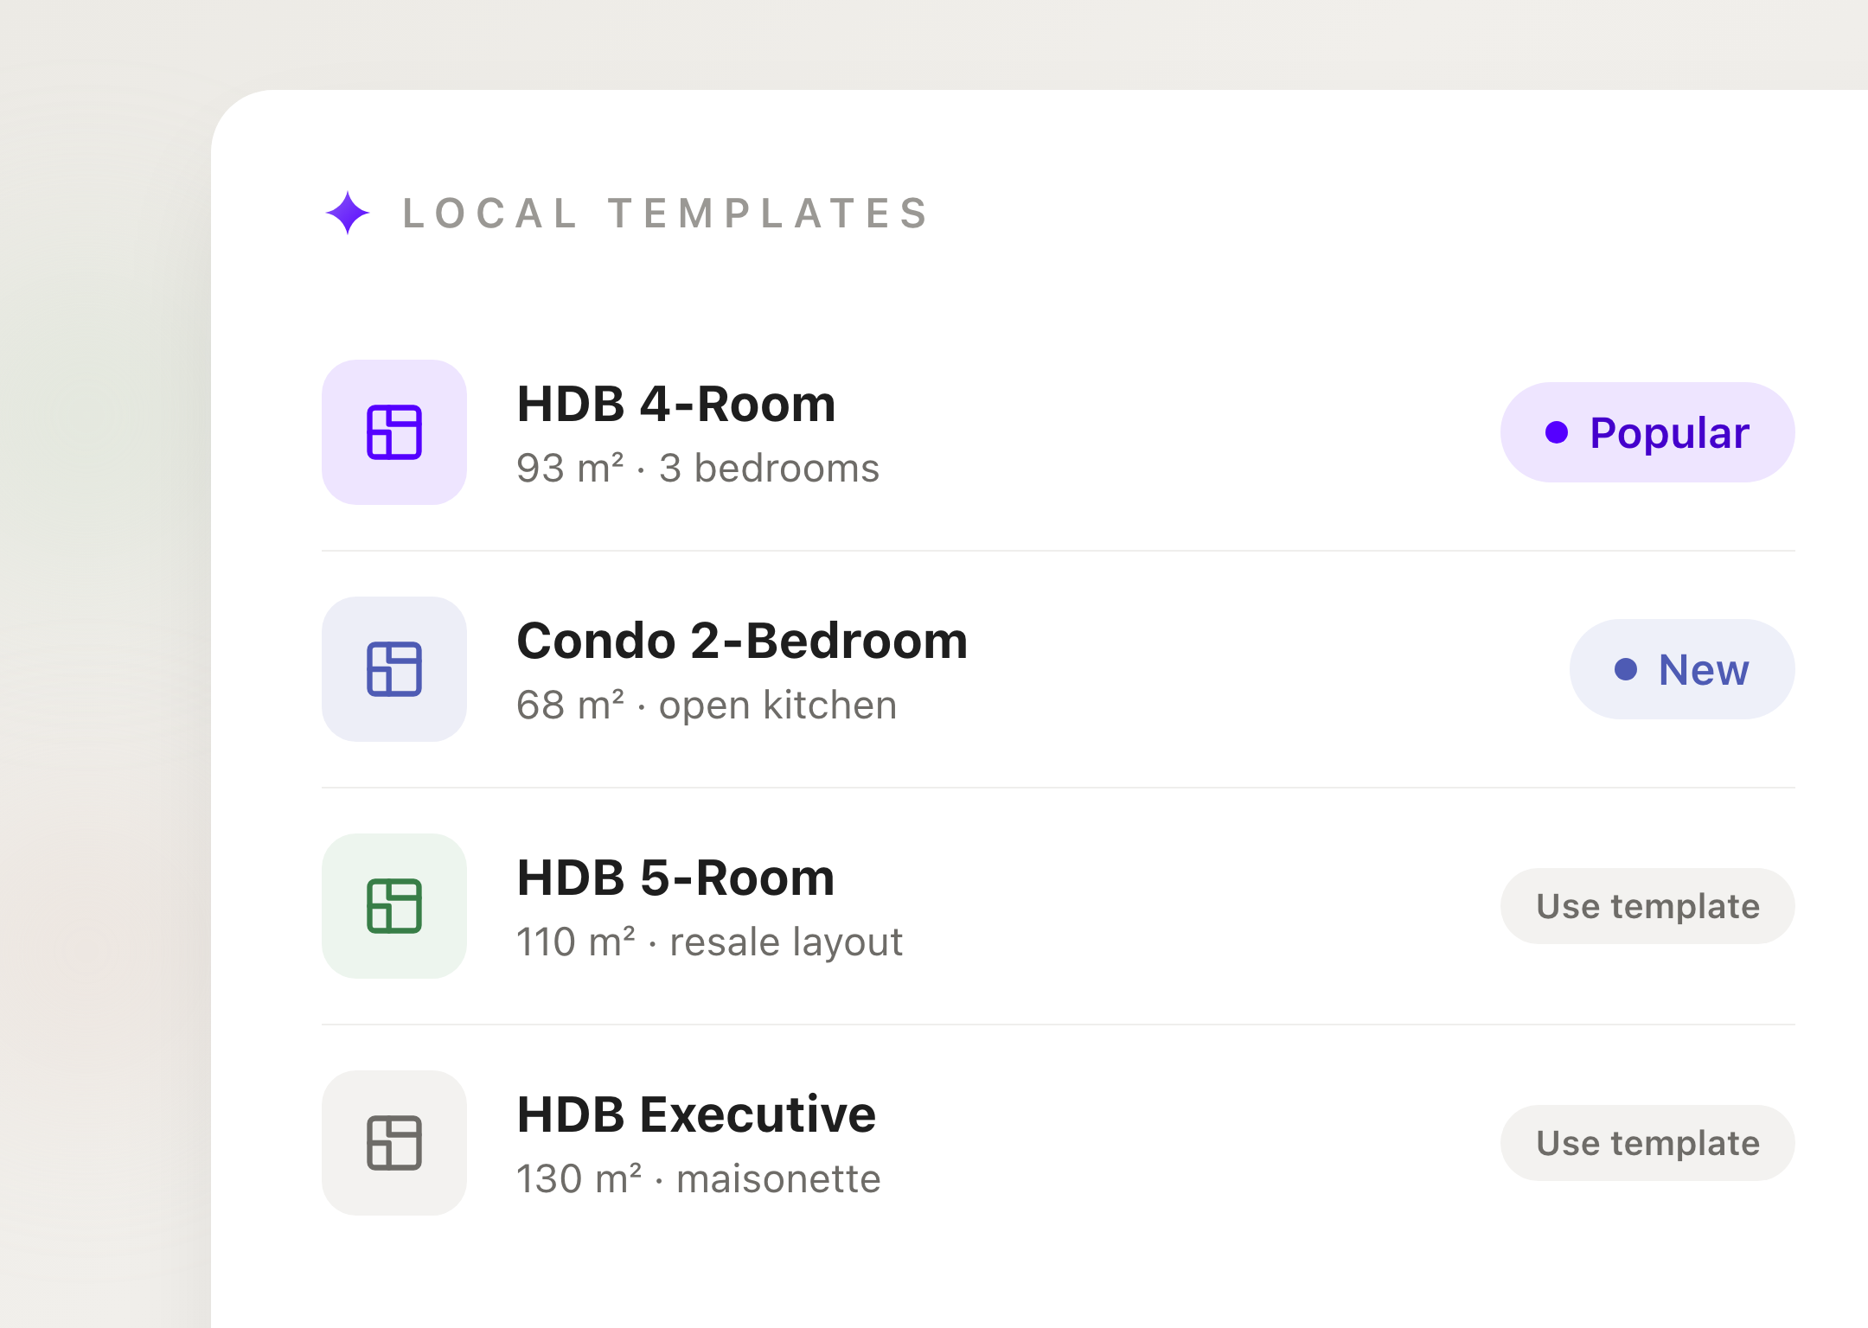Image resolution: width=1868 pixels, height=1328 pixels.
Task: Select the Condo 2-Bedroom title
Action: pos(742,641)
